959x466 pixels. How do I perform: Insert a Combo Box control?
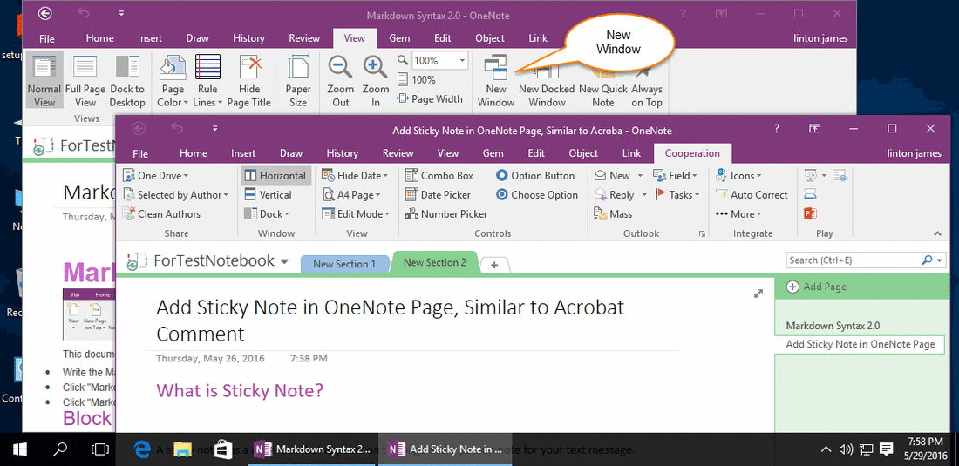coord(439,175)
